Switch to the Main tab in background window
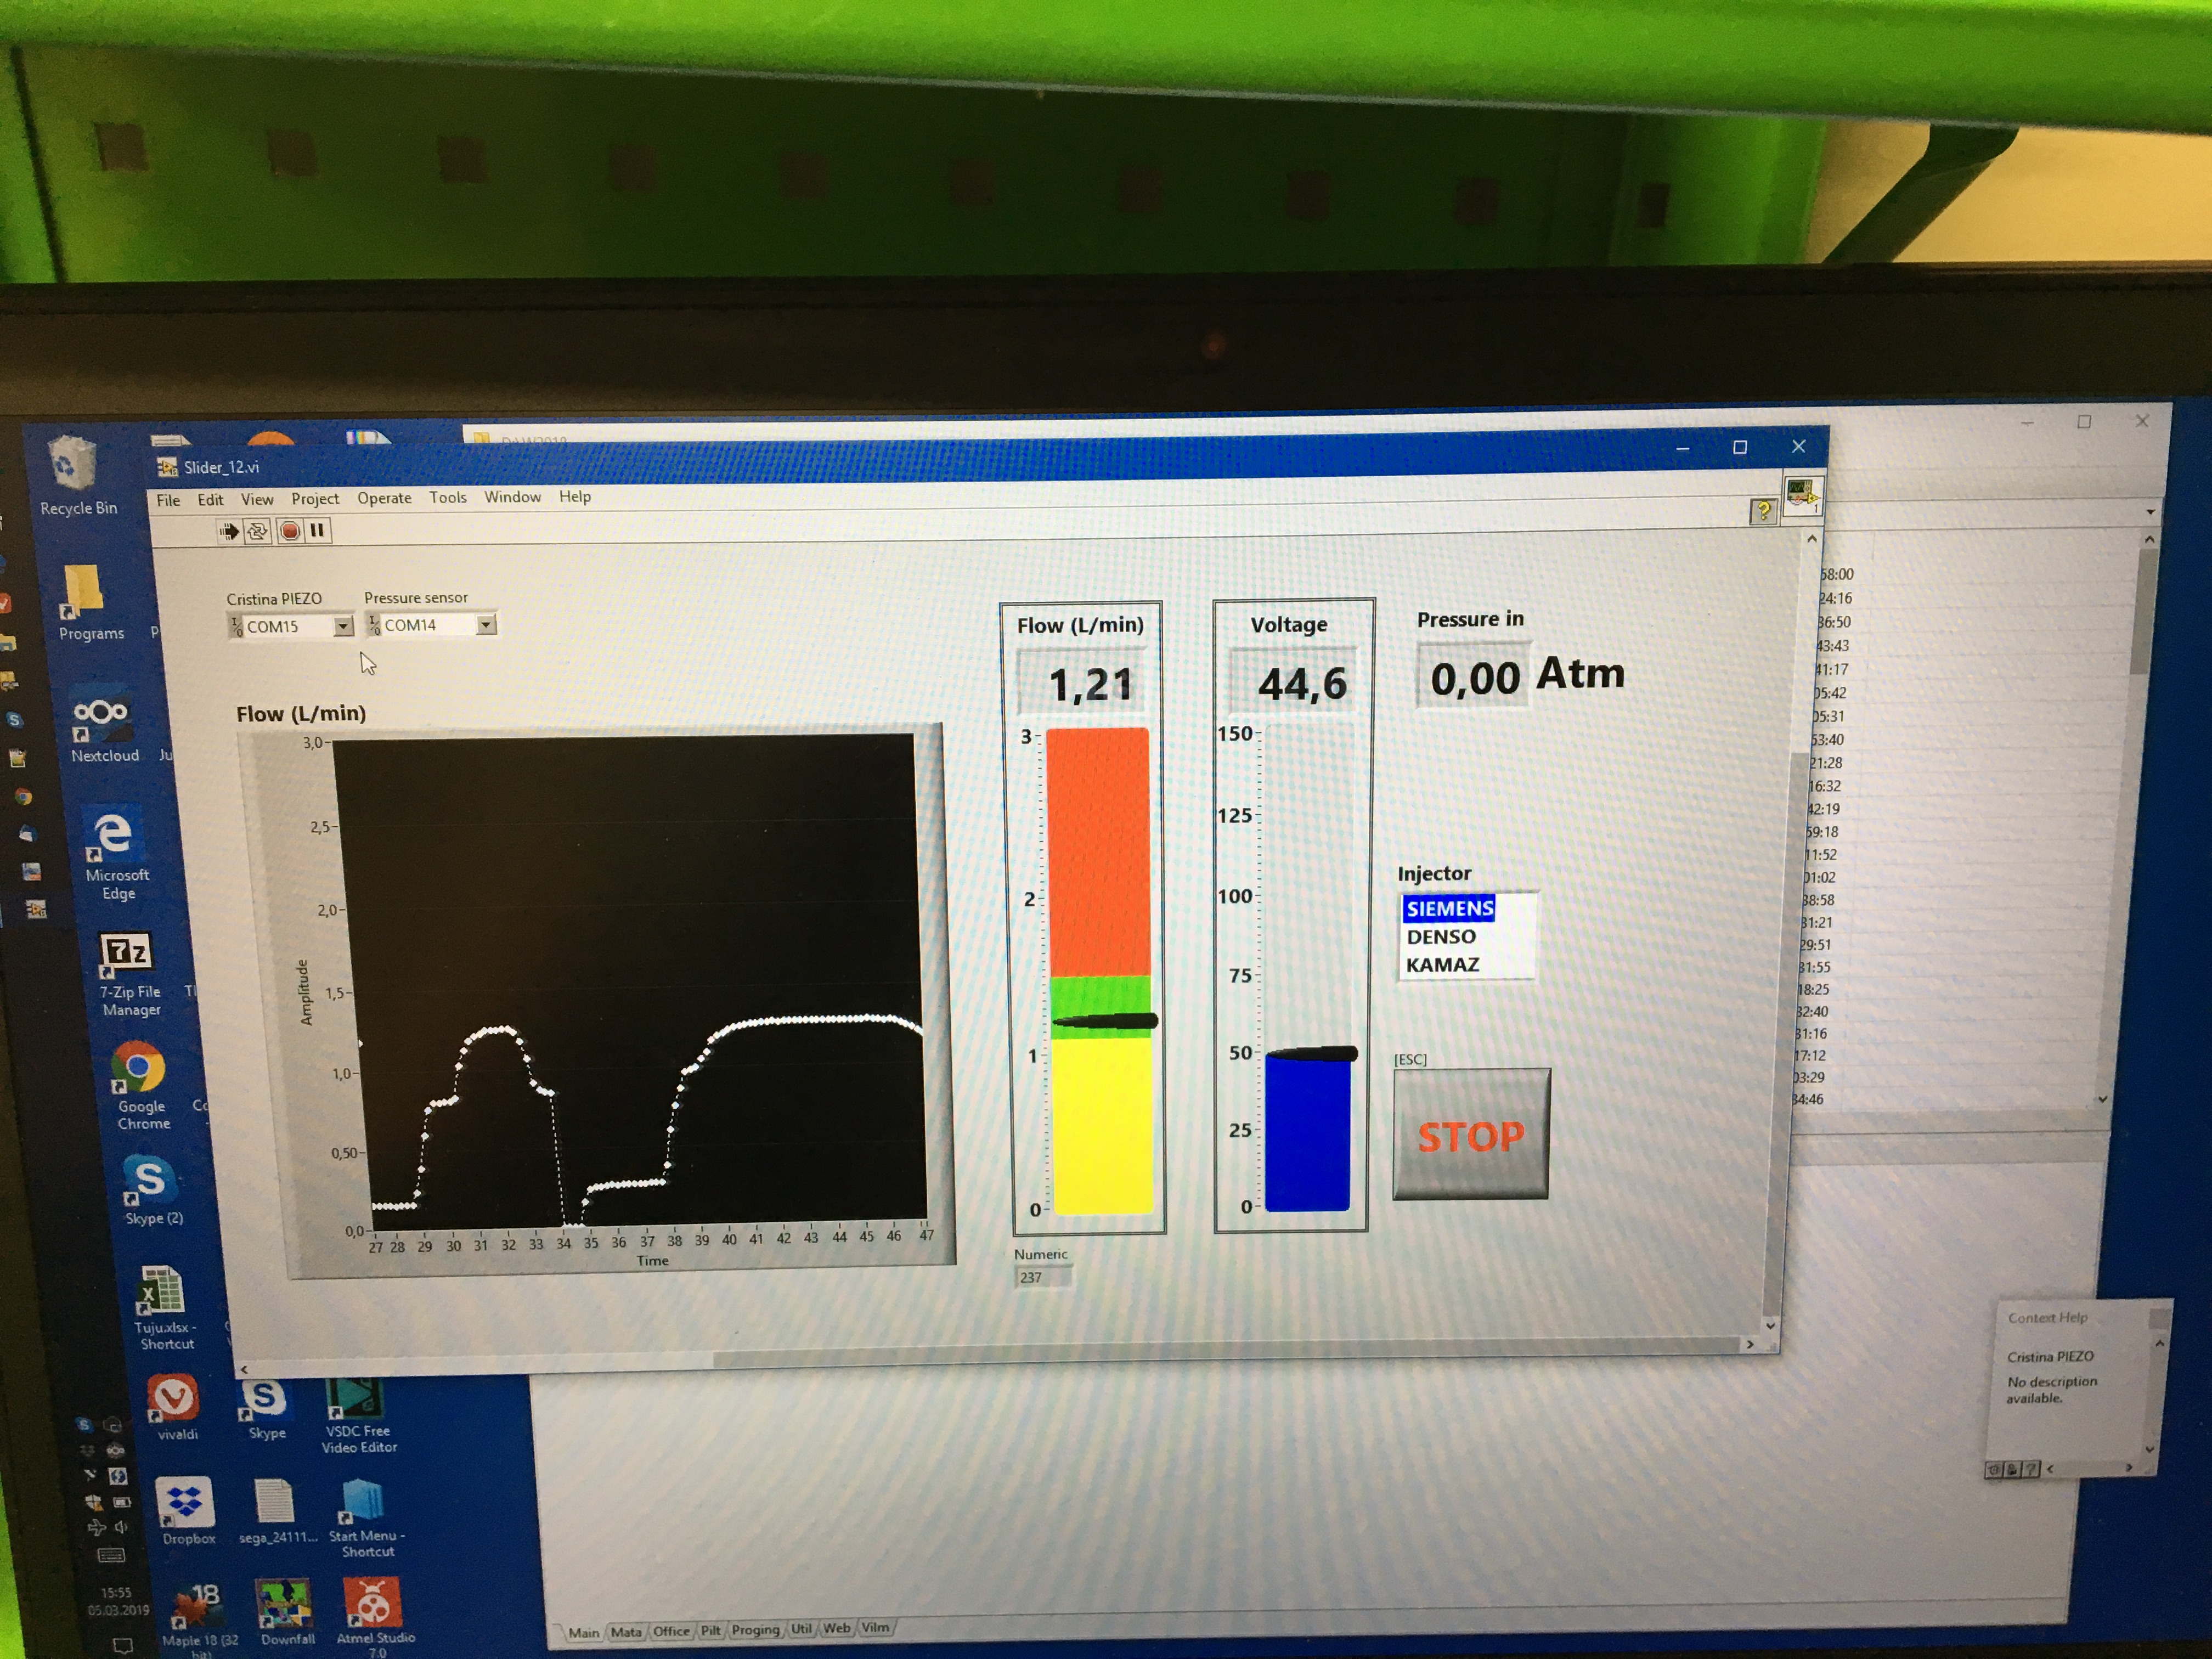The width and height of the screenshot is (2212, 1659). pyautogui.click(x=584, y=1633)
